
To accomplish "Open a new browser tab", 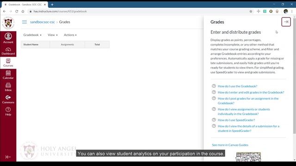I will point(52,5).
